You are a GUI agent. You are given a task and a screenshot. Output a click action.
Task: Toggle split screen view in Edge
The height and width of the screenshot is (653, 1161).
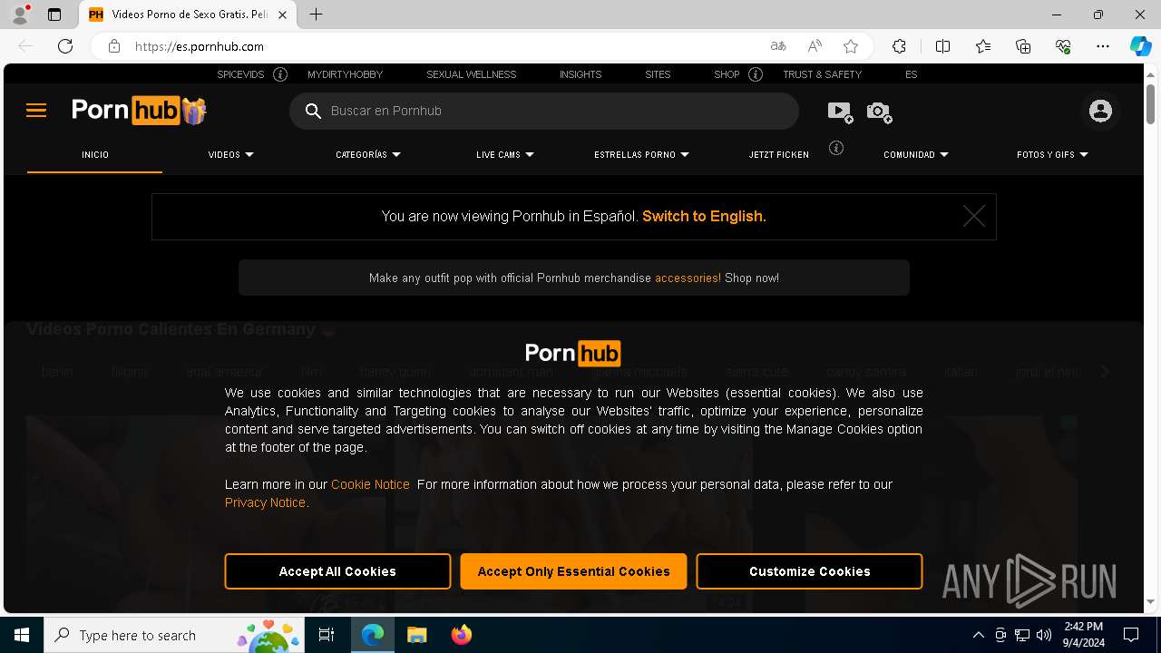click(x=942, y=46)
